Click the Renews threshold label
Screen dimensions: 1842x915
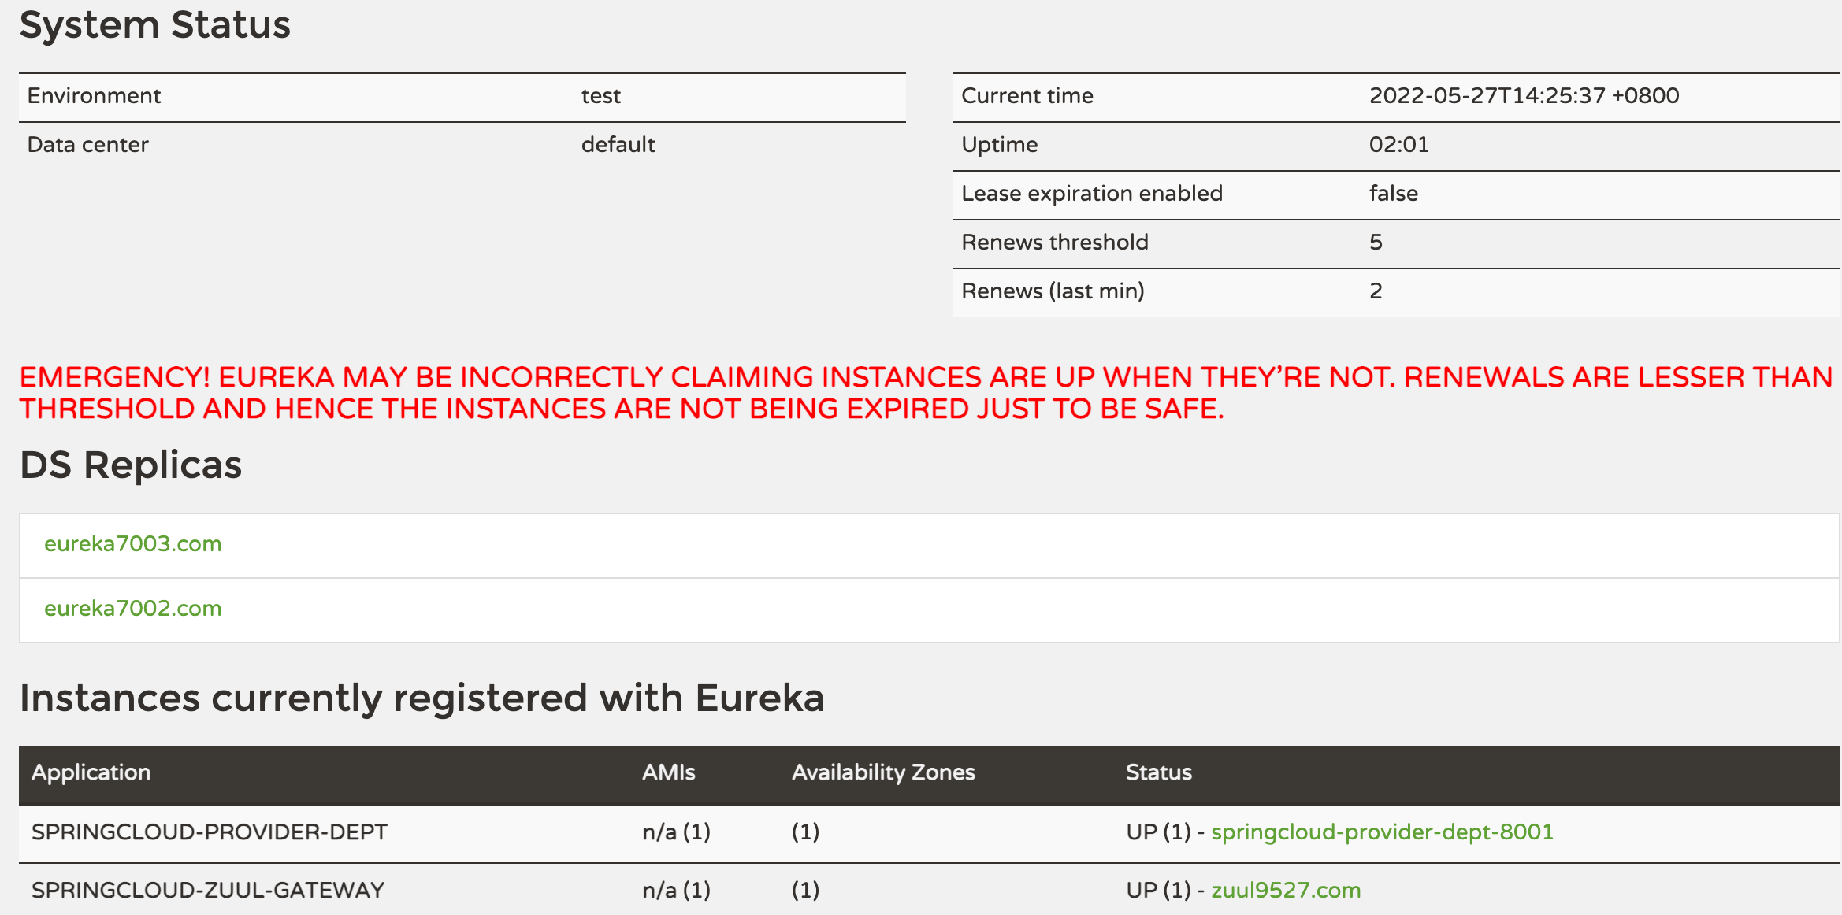(1054, 243)
